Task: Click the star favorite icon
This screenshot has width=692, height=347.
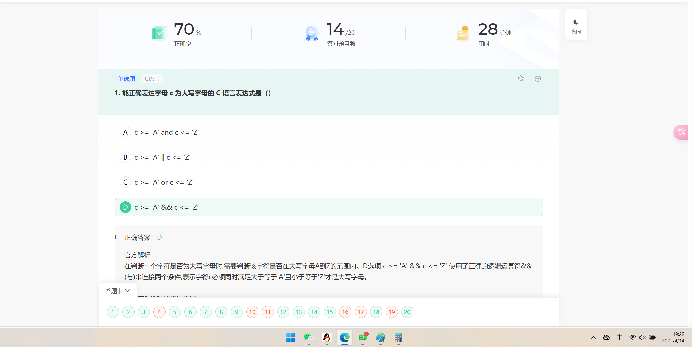Action: (520, 79)
